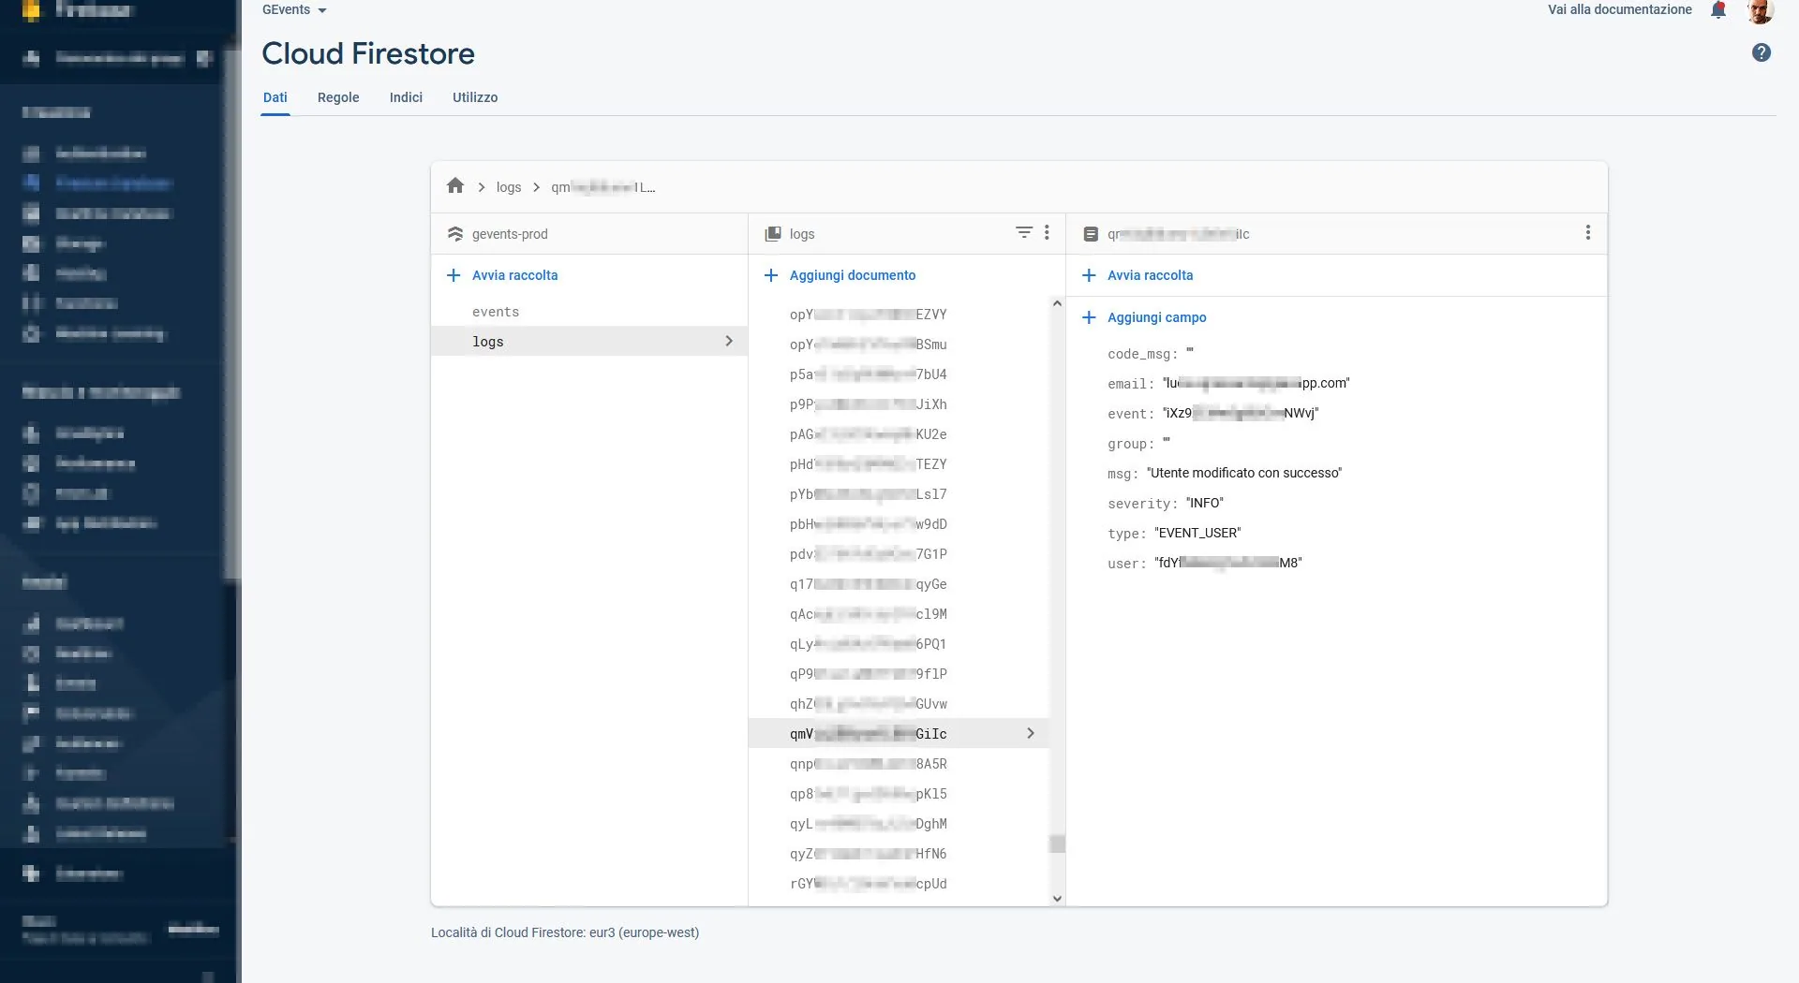This screenshot has width=1799, height=983.
Task: Go to Firestore root home icon
Action: point(455,186)
